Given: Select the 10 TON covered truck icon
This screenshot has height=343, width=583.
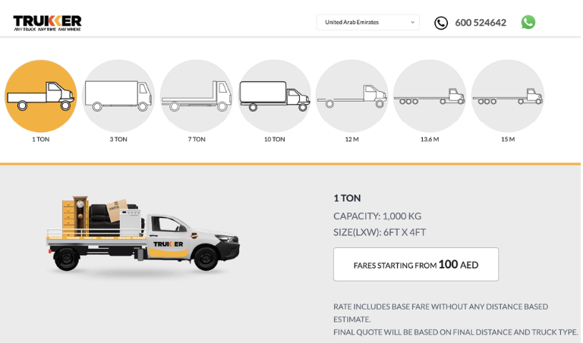Looking at the screenshot, I should (x=274, y=96).
